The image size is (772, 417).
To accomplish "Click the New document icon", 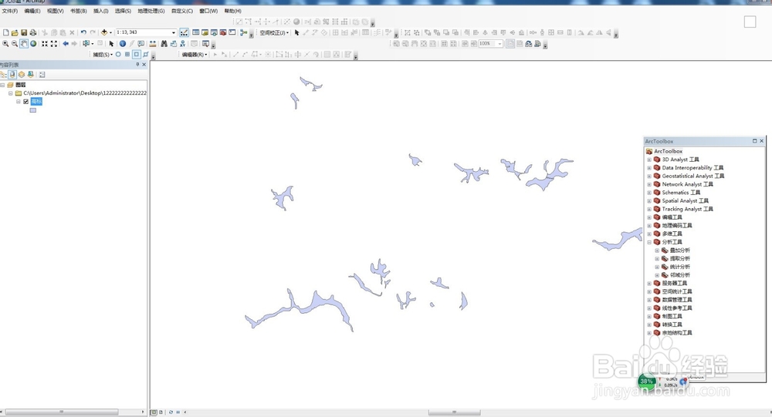I will pyautogui.click(x=6, y=32).
